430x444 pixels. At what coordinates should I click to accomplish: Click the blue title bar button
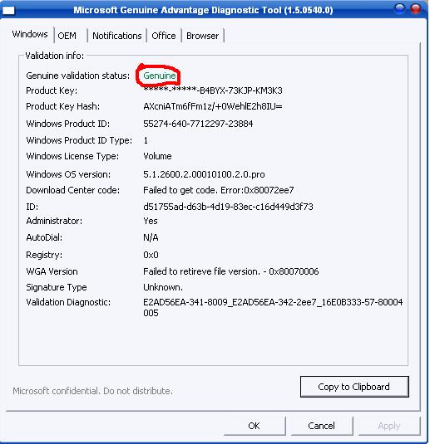click(x=399, y=8)
